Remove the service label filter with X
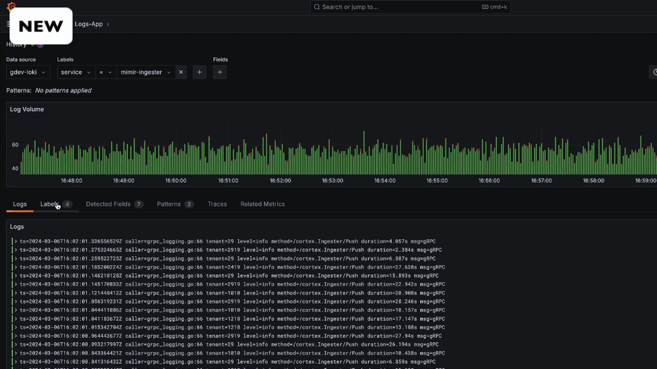 pos(181,72)
